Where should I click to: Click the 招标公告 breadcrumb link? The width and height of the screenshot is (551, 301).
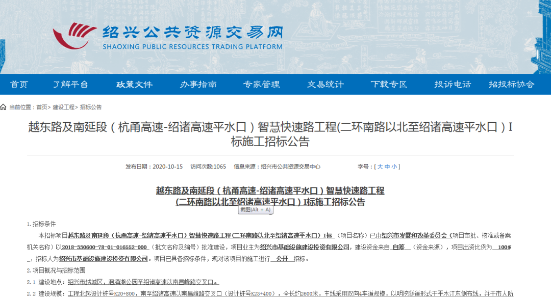click(x=91, y=107)
